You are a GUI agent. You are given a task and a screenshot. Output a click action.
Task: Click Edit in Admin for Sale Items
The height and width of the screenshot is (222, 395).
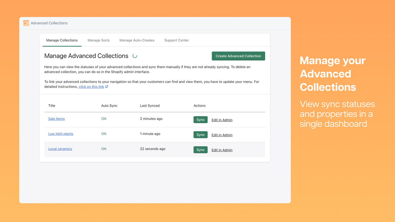[222, 120]
